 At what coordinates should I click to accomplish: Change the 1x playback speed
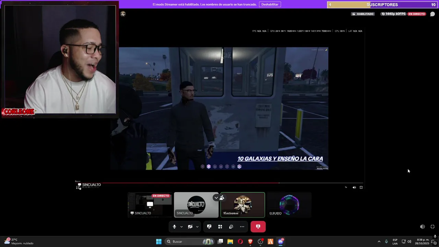(346, 187)
